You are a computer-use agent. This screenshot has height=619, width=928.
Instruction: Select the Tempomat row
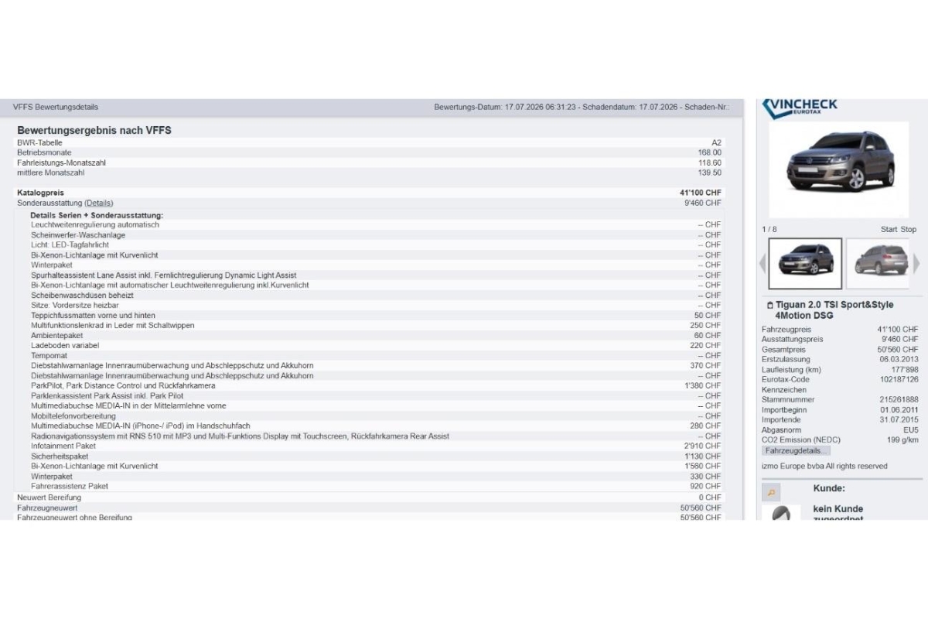pos(376,355)
